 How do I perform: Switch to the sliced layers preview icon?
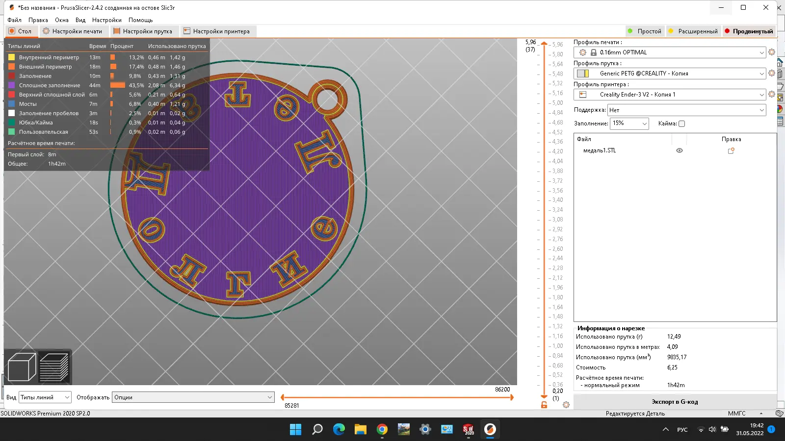coord(54,367)
